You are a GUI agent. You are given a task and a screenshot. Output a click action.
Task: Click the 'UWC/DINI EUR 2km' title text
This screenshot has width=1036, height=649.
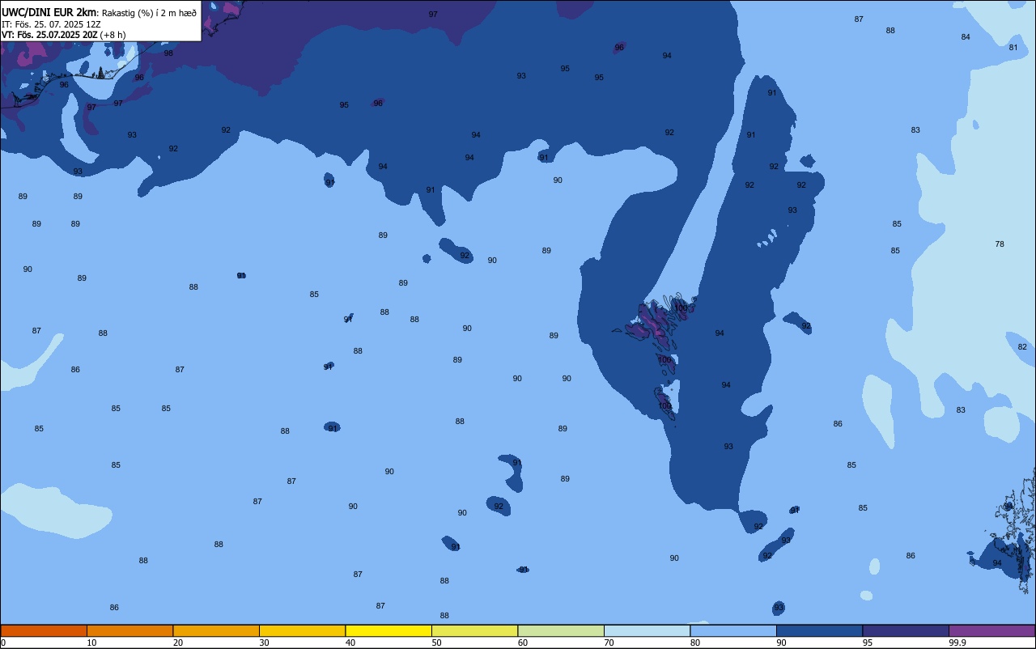(x=49, y=12)
